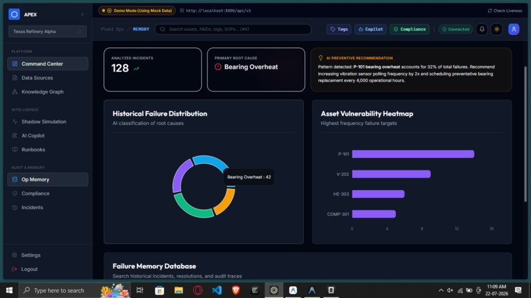Open the Brave browser taskbar icon
Viewport: 531px width, 298px height.
pyautogui.click(x=236, y=290)
